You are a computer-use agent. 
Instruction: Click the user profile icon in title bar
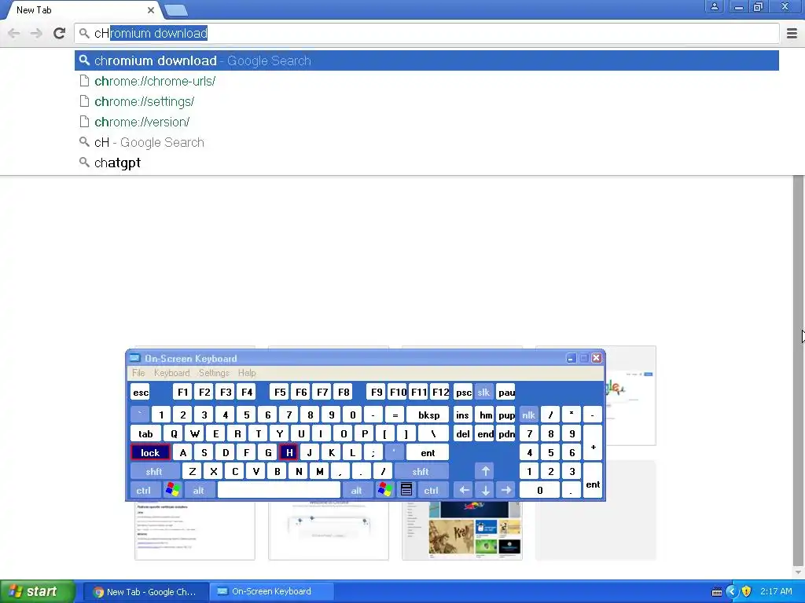[x=714, y=6]
